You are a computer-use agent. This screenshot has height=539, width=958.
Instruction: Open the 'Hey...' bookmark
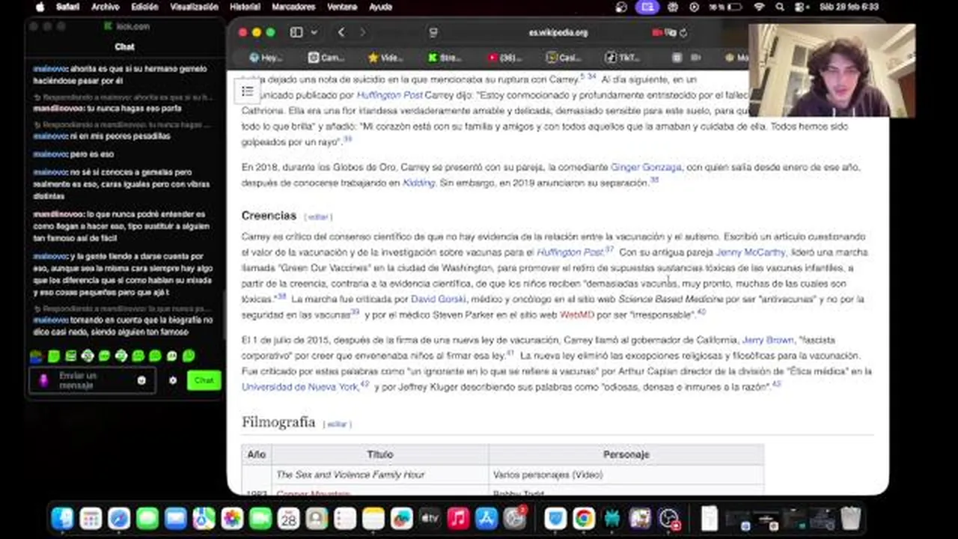pyautogui.click(x=266, y=57)
